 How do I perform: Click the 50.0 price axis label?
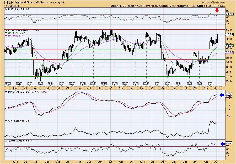pyautogui.click(x=229, y=30)
